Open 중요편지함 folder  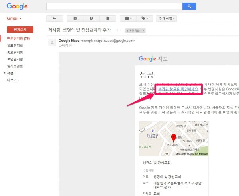tap(15, 52)
